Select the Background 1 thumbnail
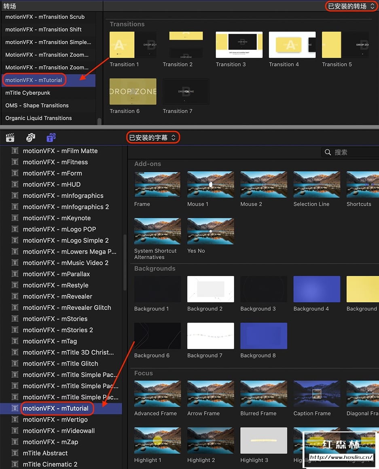This screenshot has width=379, height=469. (x=157, y=289)
